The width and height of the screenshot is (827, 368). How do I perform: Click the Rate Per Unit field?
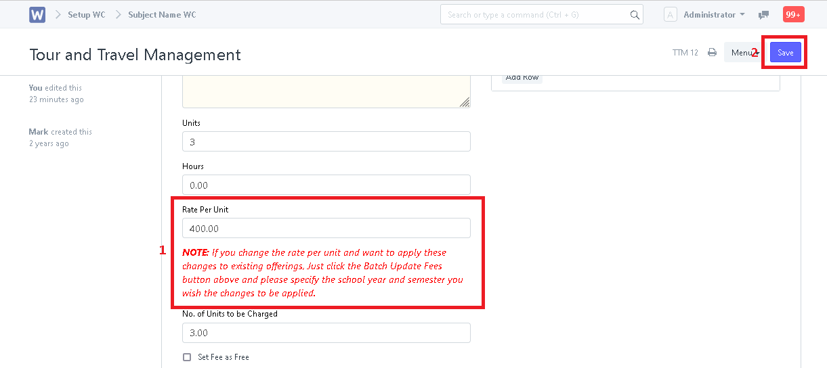pos(326,228)
